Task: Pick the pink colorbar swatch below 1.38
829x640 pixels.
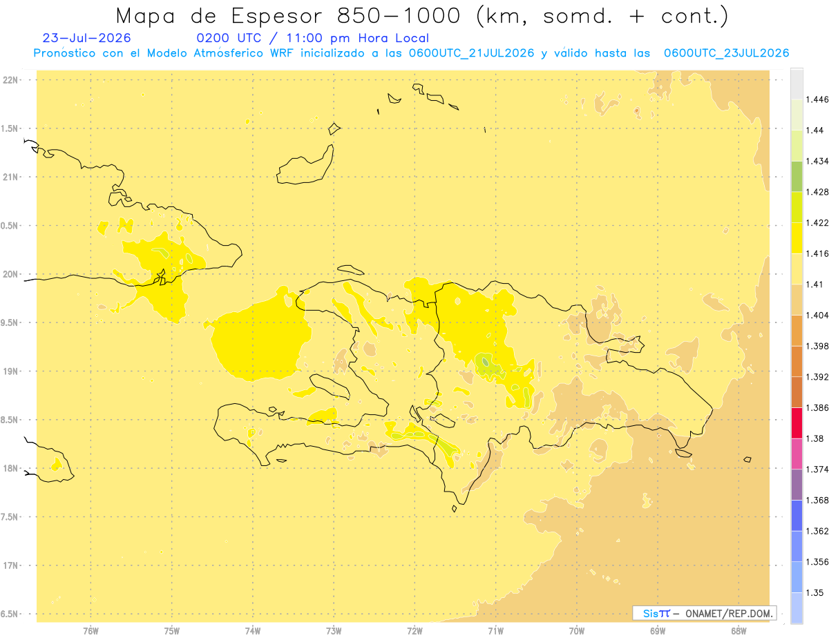Action: 797,454
